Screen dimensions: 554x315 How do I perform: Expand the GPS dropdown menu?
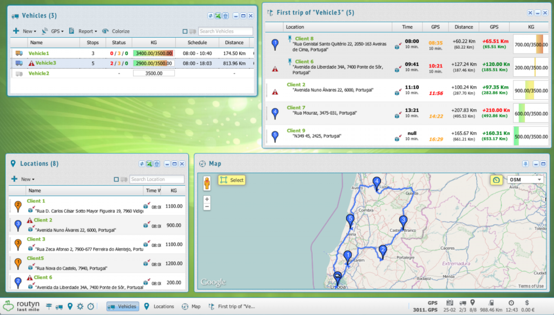click(52, 31)
